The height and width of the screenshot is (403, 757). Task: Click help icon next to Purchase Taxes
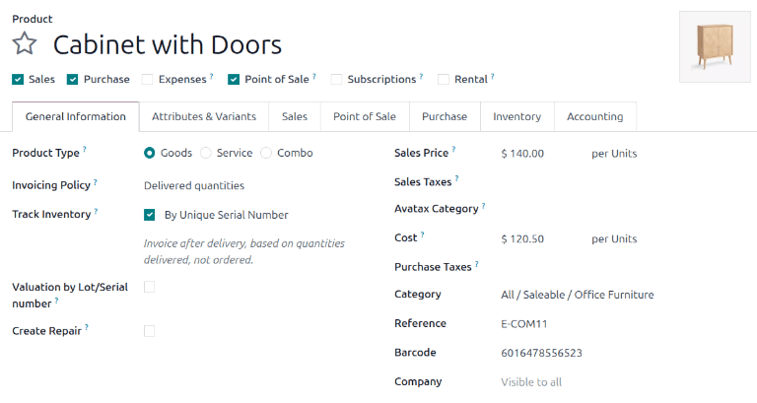pos(477,263)
